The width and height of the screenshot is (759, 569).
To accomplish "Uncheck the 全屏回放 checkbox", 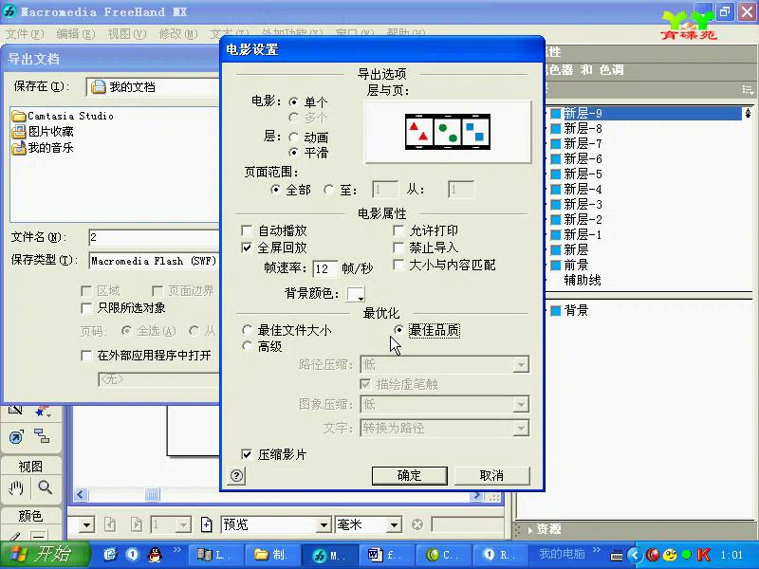I will (x=247, y=248).
